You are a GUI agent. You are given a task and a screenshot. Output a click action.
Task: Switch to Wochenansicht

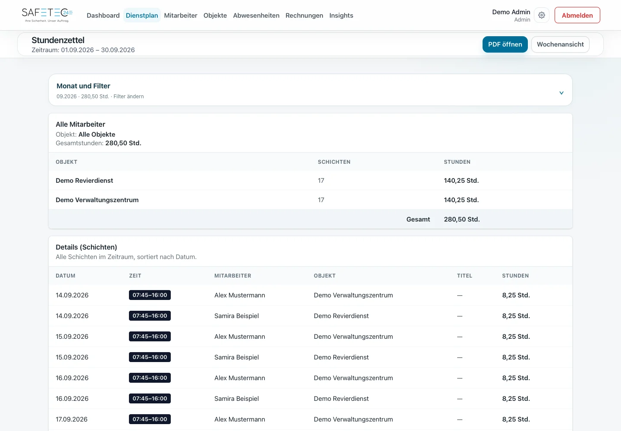(560, 44)
